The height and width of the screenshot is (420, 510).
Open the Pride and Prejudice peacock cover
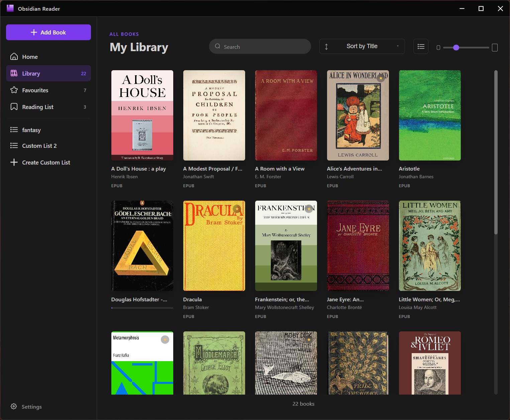pos(358,363)
